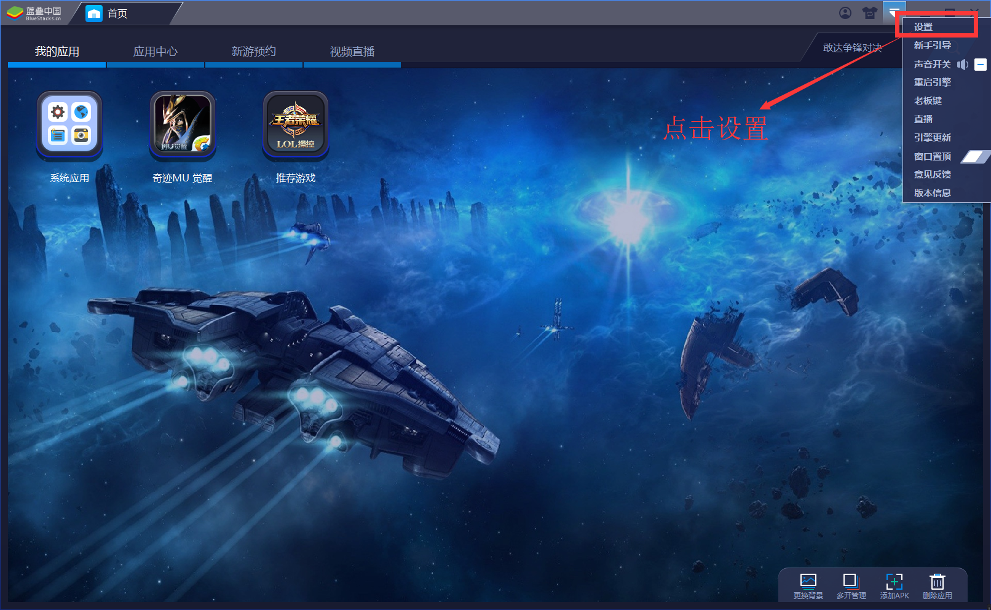Open the 新游预约 tab
991x610 pixels.
pos(254,52)
